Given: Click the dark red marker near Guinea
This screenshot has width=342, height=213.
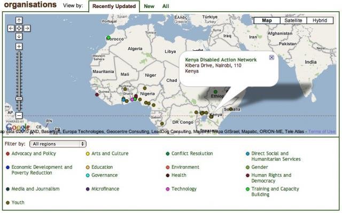Looking at the screenshot, I should [x=97, y=94].
